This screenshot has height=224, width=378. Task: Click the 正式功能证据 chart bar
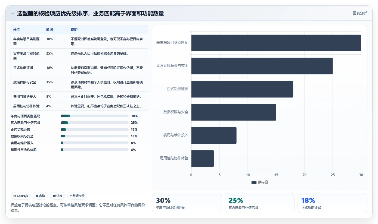[x=242, y=89]
